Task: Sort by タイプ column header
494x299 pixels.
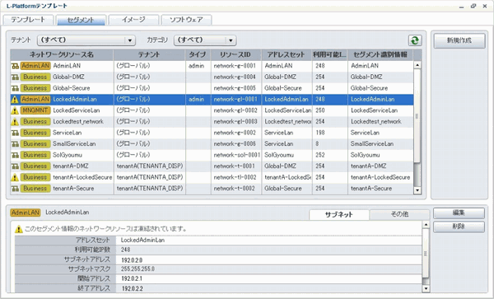Action: pos(198,55)
